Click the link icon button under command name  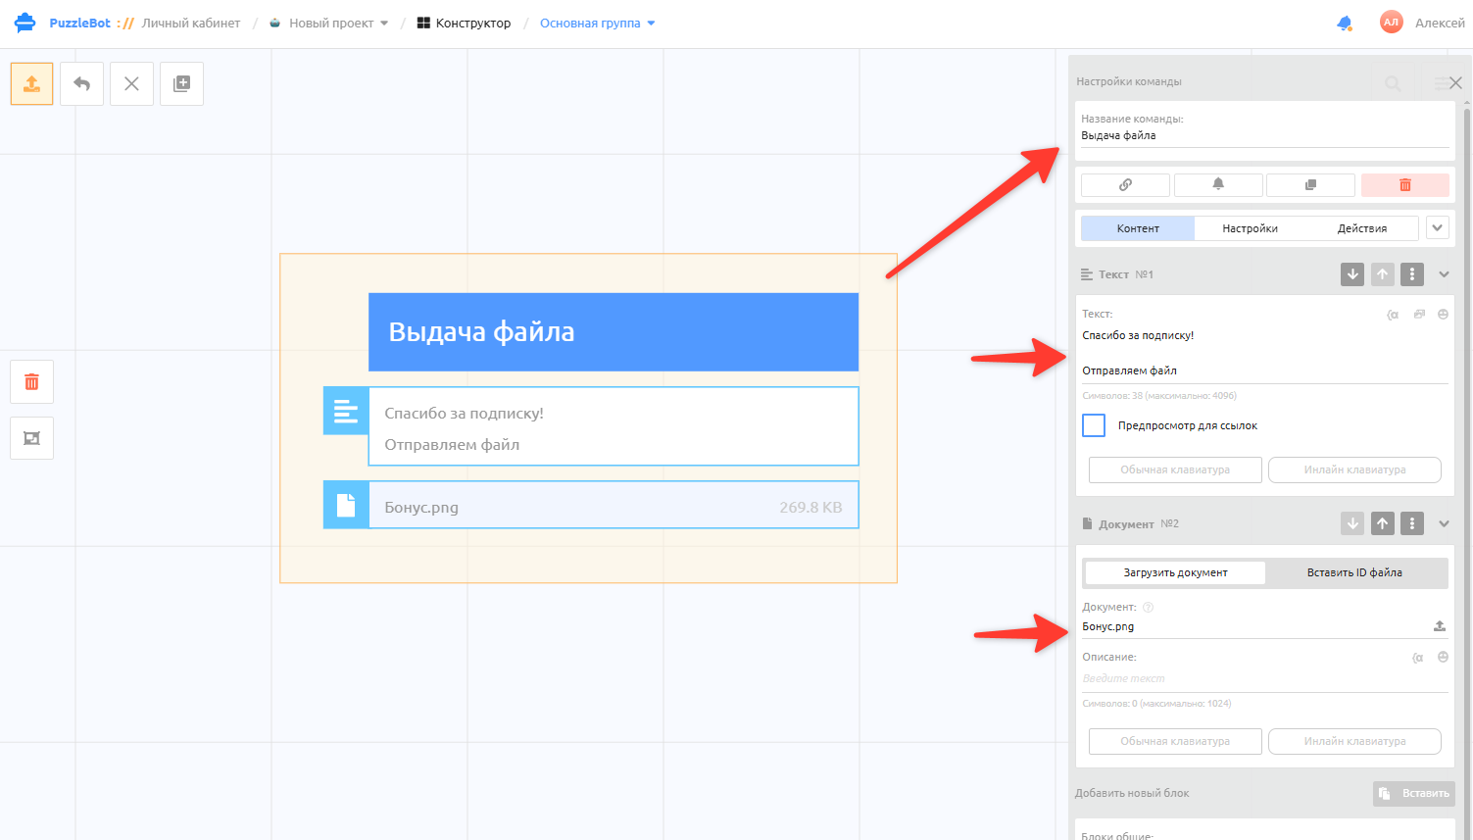pos(1125,184)
